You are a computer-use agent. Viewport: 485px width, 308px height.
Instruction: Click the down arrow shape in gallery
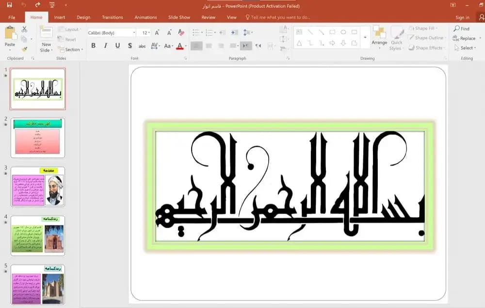(x=343, y=43)
